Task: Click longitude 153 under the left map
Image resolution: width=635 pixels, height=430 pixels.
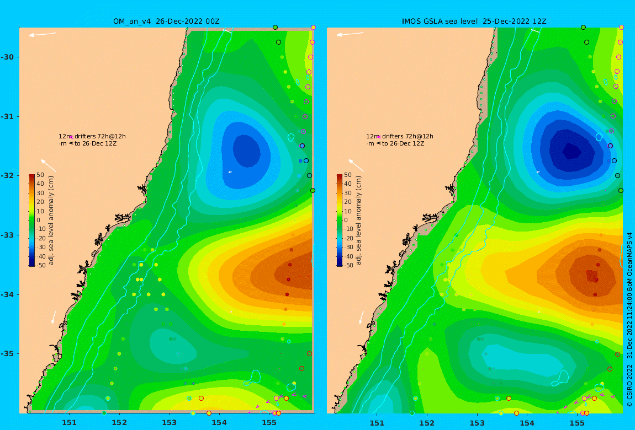Action: click(x=170, y=423)
